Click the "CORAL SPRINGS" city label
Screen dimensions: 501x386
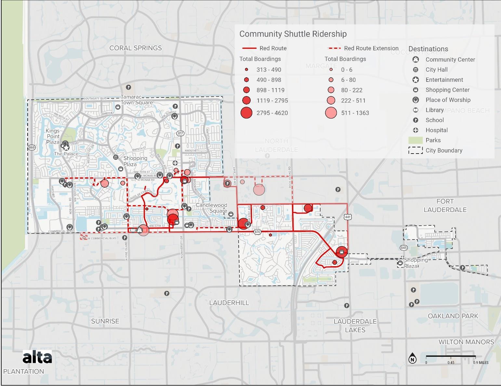click(136, 48)
